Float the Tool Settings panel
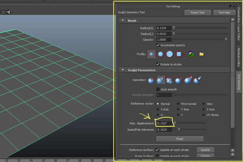The height and width of the screenshot is (162, 243). [230, 6]
